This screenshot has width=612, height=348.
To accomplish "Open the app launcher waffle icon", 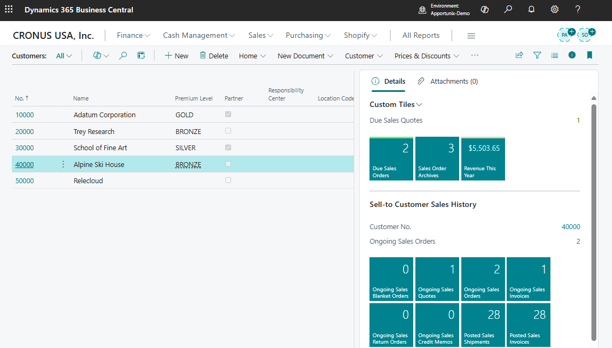I will [9, 10].
